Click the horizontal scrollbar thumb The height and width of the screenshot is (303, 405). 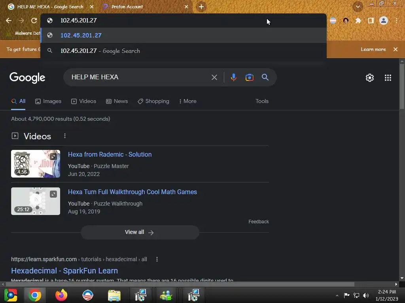pos(180,284)
